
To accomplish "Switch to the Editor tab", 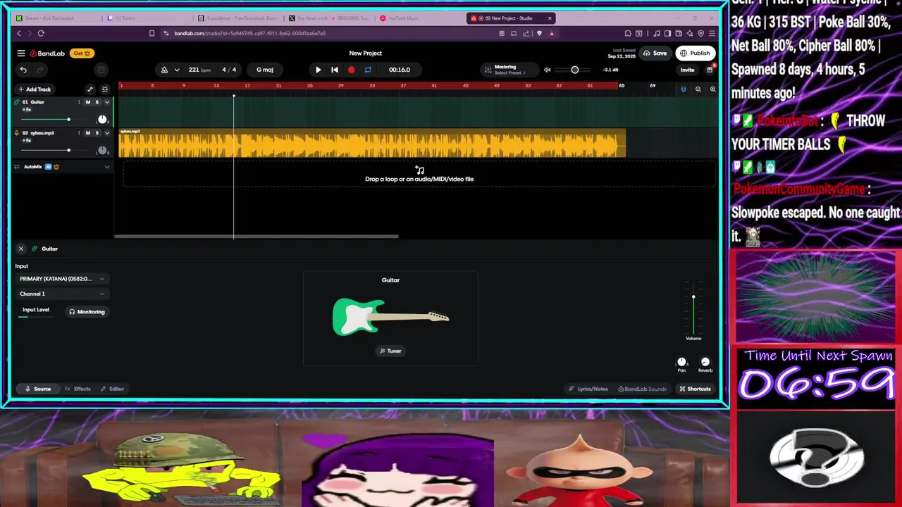I will click(x=112, y=389).
